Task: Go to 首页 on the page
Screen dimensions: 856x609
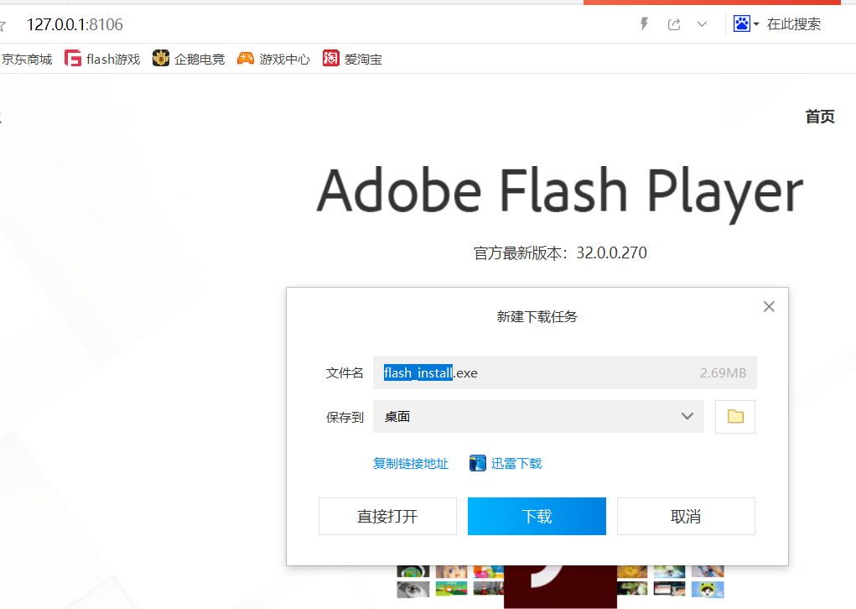Action: 820,117
